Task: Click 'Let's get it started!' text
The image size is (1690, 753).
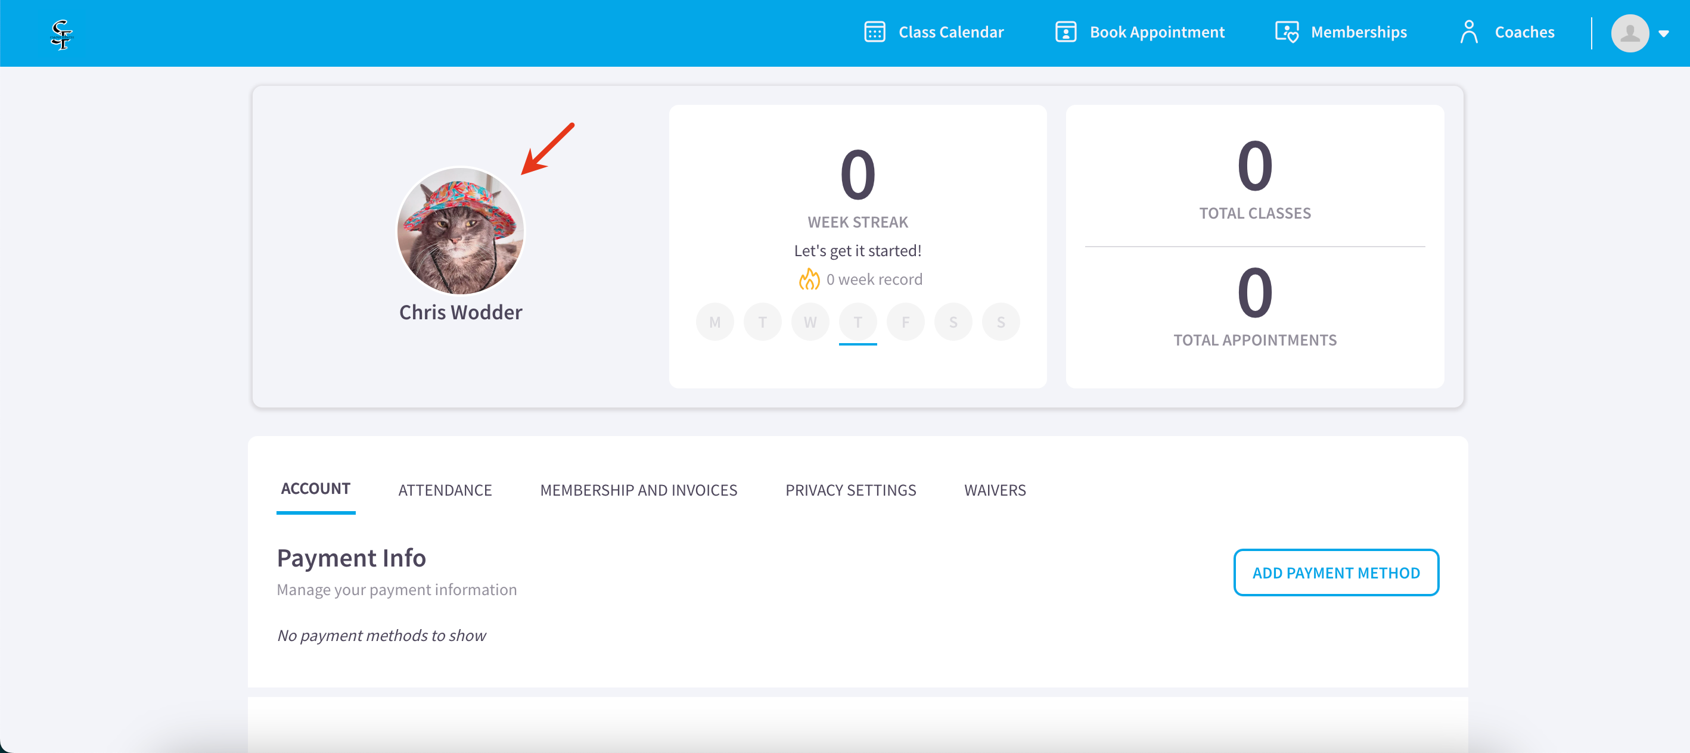Action: (x=858, y=251)
